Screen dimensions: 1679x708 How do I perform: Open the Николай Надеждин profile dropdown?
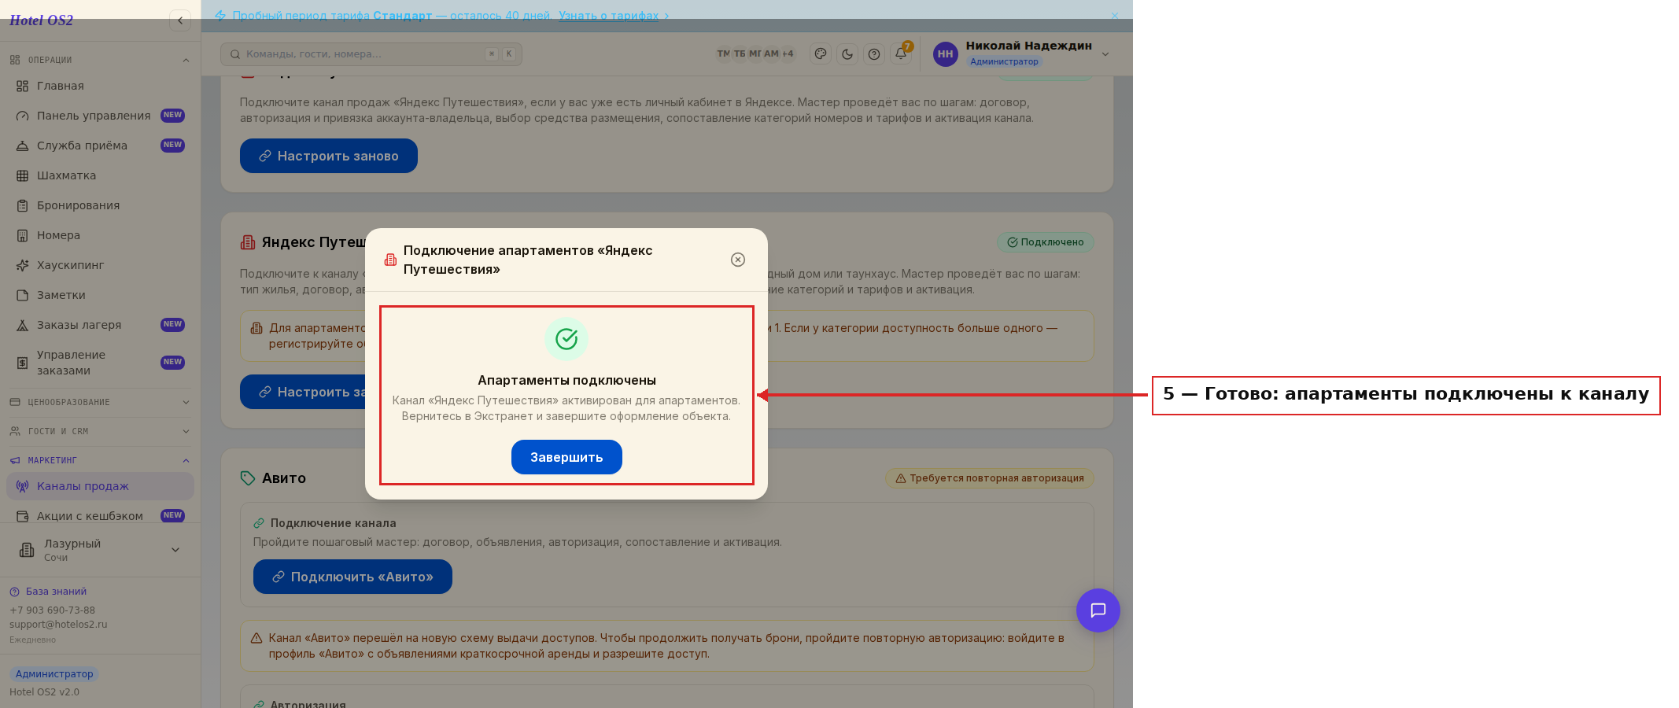(x=1105, y=54)
